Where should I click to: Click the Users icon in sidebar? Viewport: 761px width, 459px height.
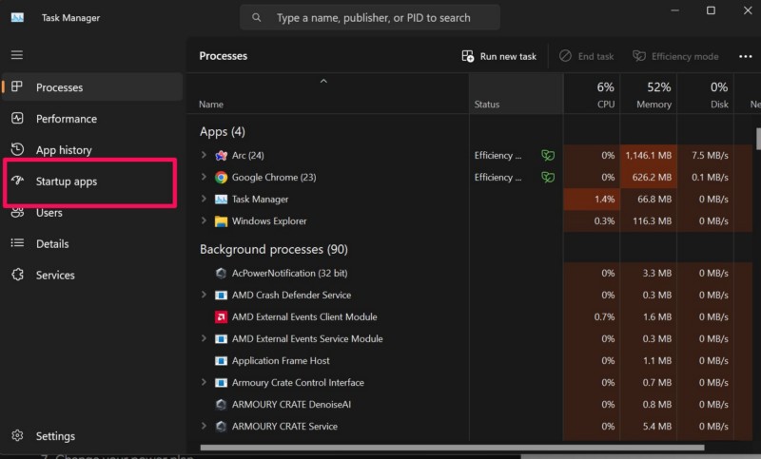tap(17, 213)
